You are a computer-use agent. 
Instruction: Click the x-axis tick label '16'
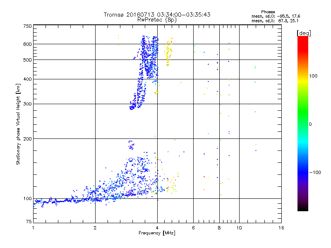click(281, 228)
